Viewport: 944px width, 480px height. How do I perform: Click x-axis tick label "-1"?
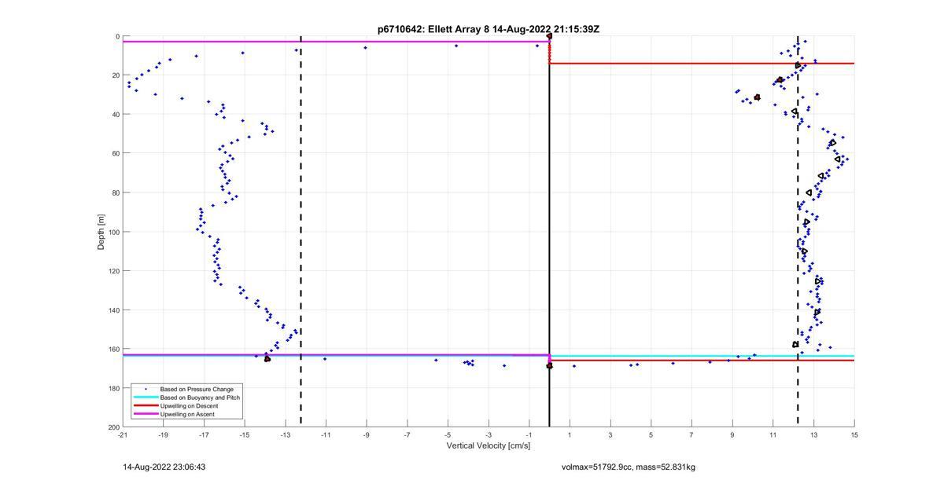(529, 434)
